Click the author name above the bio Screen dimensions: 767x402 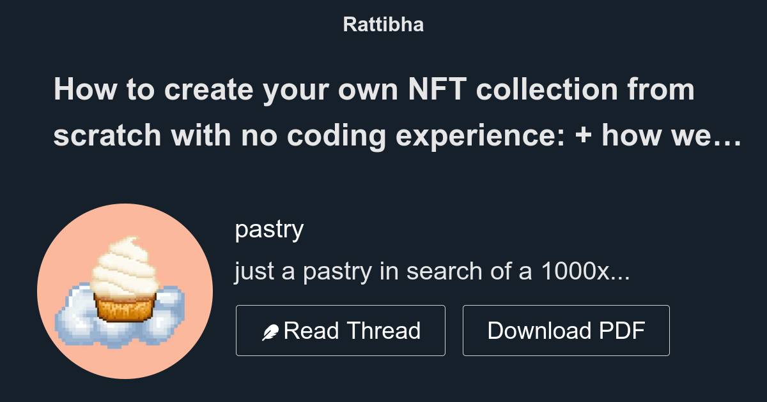coord(269,228)
